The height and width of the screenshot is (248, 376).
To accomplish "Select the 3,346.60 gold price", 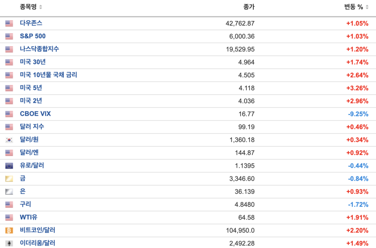I will tap(242, 179).
